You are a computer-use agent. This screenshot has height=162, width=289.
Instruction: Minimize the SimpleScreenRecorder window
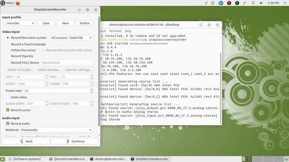coord(79,10)
